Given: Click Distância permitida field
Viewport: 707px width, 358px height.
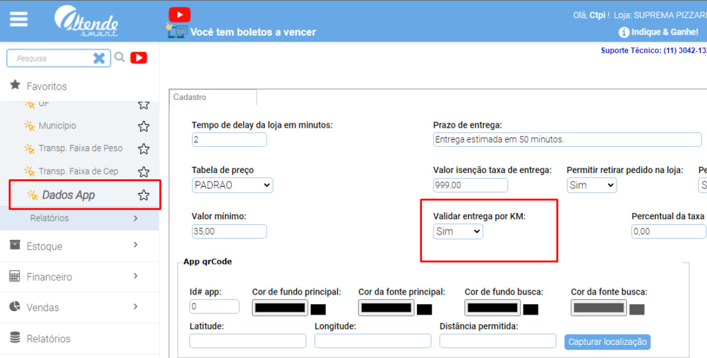Looking at the screenshot, I should tap(498, 341).
